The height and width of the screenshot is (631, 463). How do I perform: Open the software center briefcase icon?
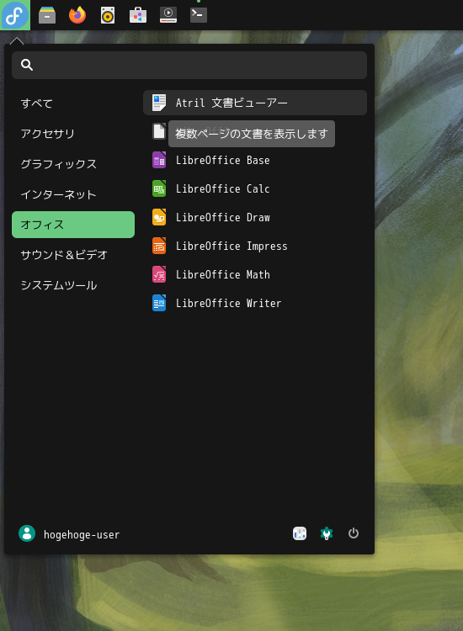(138, 15)
